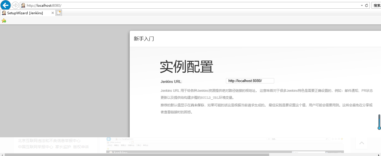Click the Jenkins URL: label
Screen dimensions: 381x156
(x=171, y=81)
